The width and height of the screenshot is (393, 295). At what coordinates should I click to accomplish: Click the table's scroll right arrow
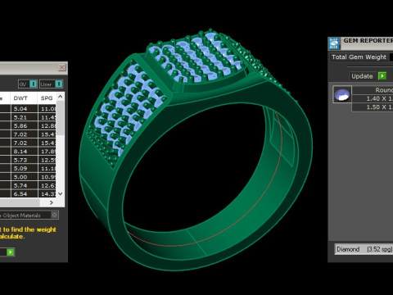click(x=52, y=202)
